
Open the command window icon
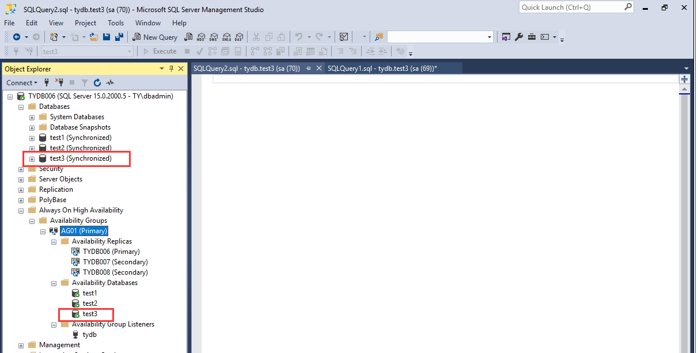[544, 37]
